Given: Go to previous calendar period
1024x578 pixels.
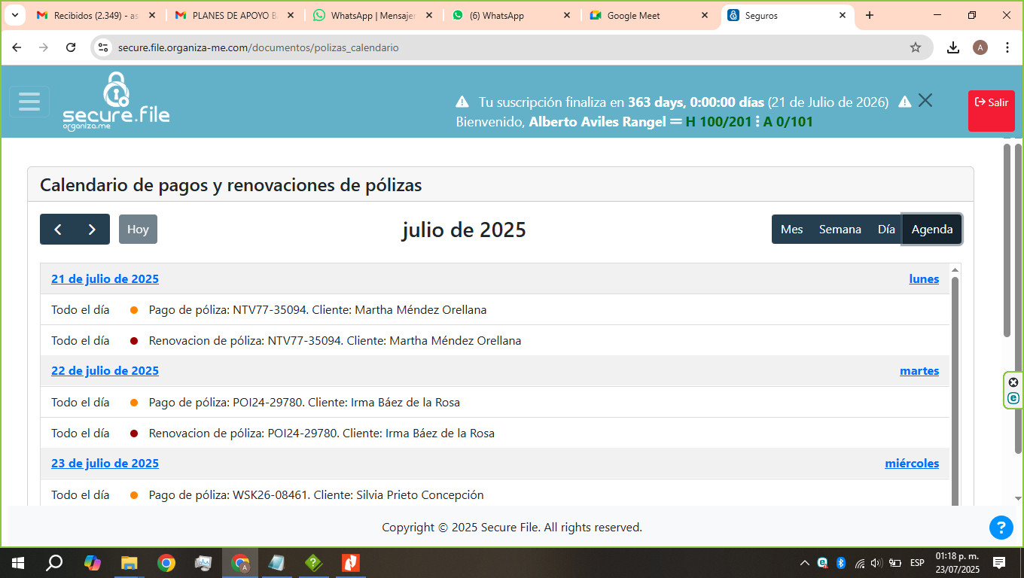Looking at the screenshot, I should [x=58, y=230].
